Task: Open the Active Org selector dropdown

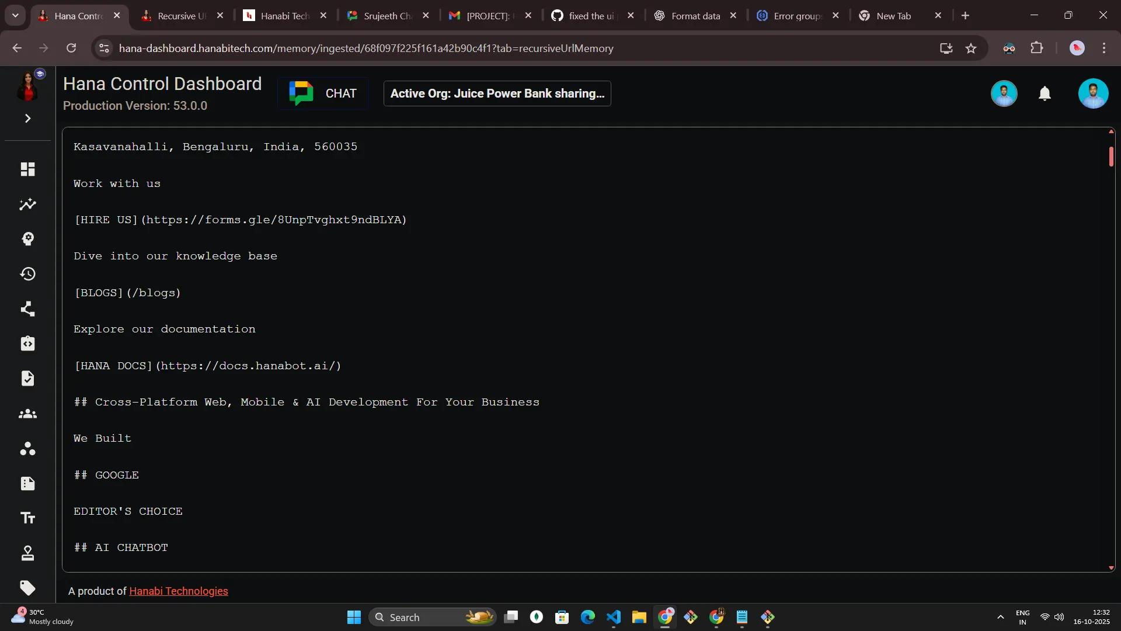Action: pos(497,93)
